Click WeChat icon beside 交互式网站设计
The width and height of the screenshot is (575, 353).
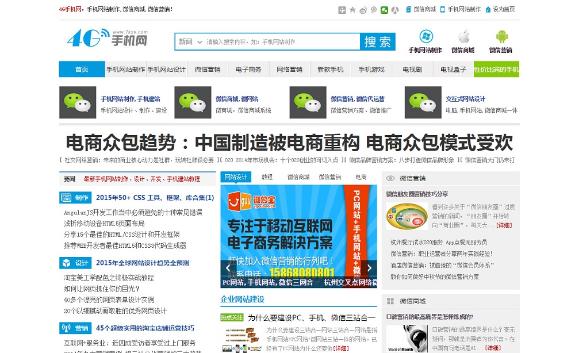pos(423,102)
